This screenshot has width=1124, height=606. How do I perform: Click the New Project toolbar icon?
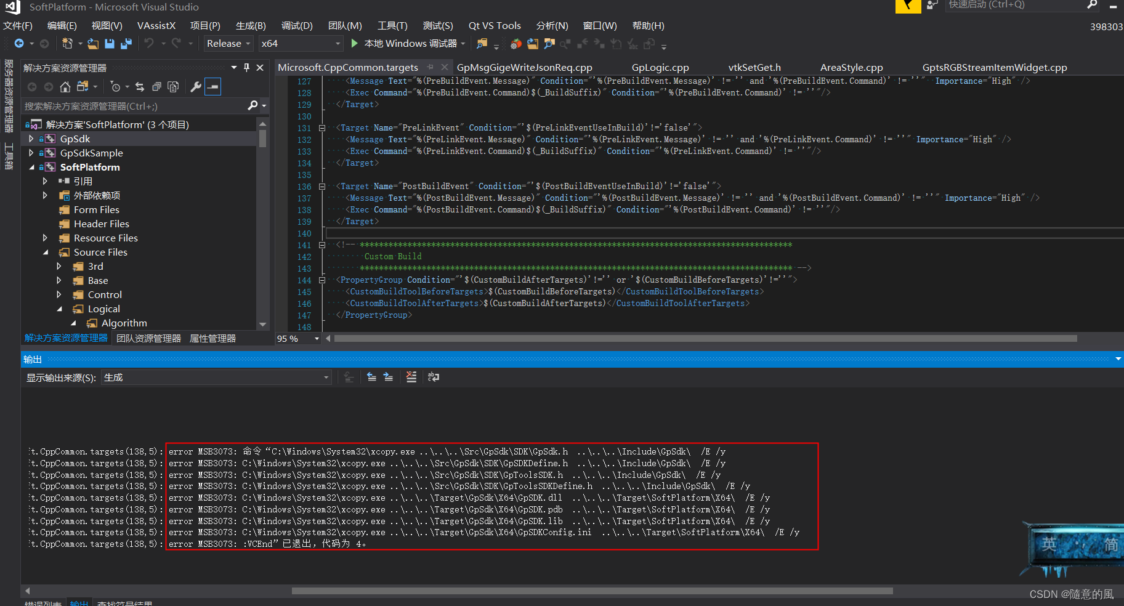(x=67, y=44)
